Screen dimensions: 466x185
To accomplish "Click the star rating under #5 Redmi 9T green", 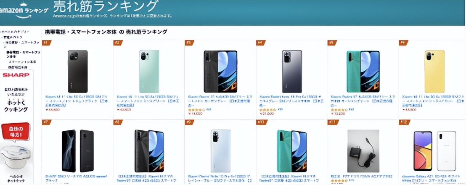I will (x=339, y=110).
